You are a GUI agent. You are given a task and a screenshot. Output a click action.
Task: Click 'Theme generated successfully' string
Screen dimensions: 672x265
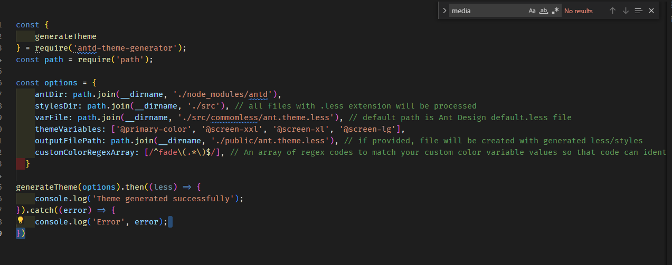tap(164, 199)
